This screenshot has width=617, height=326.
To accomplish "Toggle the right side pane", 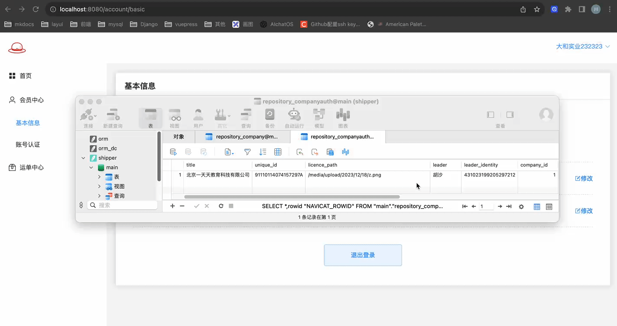I will pos(510,115).
